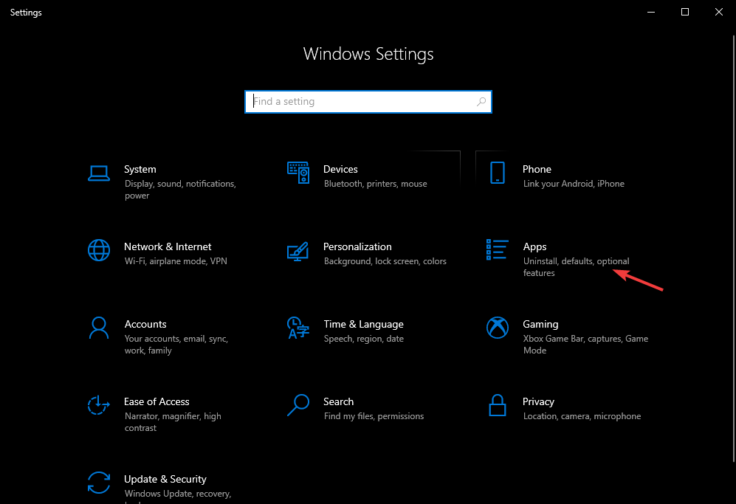Viewport: 736px width, 504px height.
Task: Click 'Xbox Game Bar, captures, Game Mode' text
Action: click(x=585, y=345)
